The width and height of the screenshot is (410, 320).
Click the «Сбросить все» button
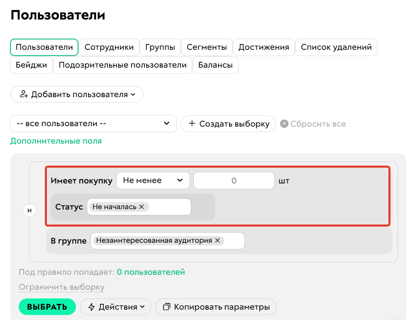317,123
